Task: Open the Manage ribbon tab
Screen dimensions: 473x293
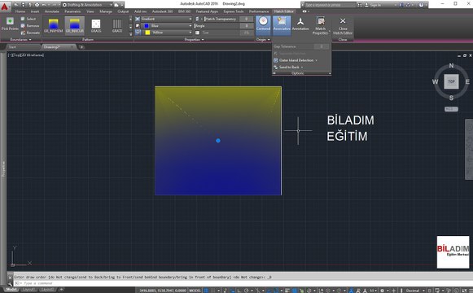Action: (106, 11)
